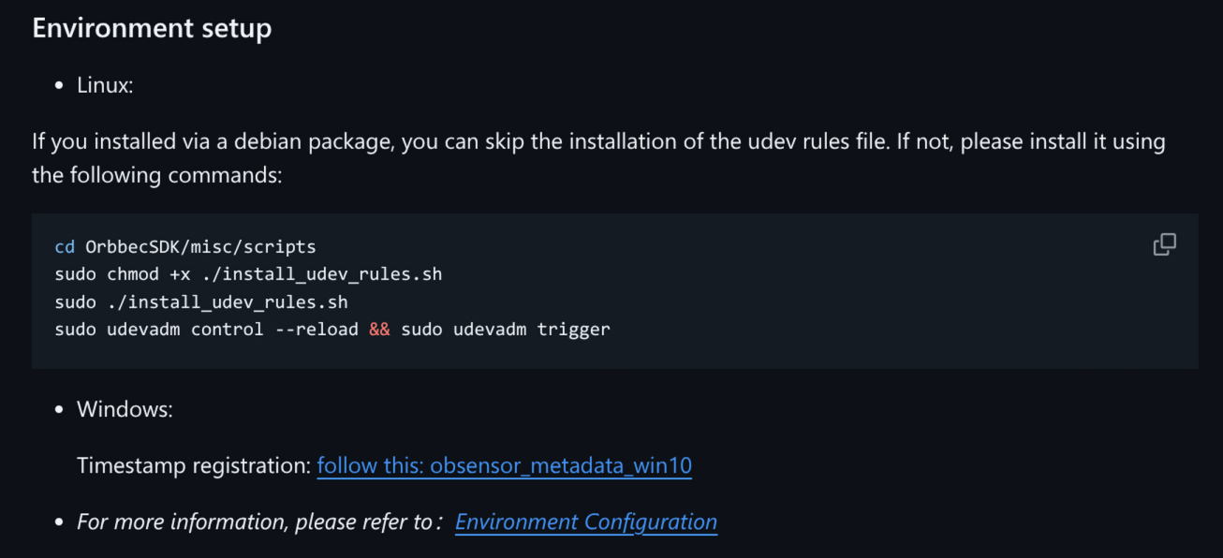Click the Timestamp registration label

(x=194, y=465)
